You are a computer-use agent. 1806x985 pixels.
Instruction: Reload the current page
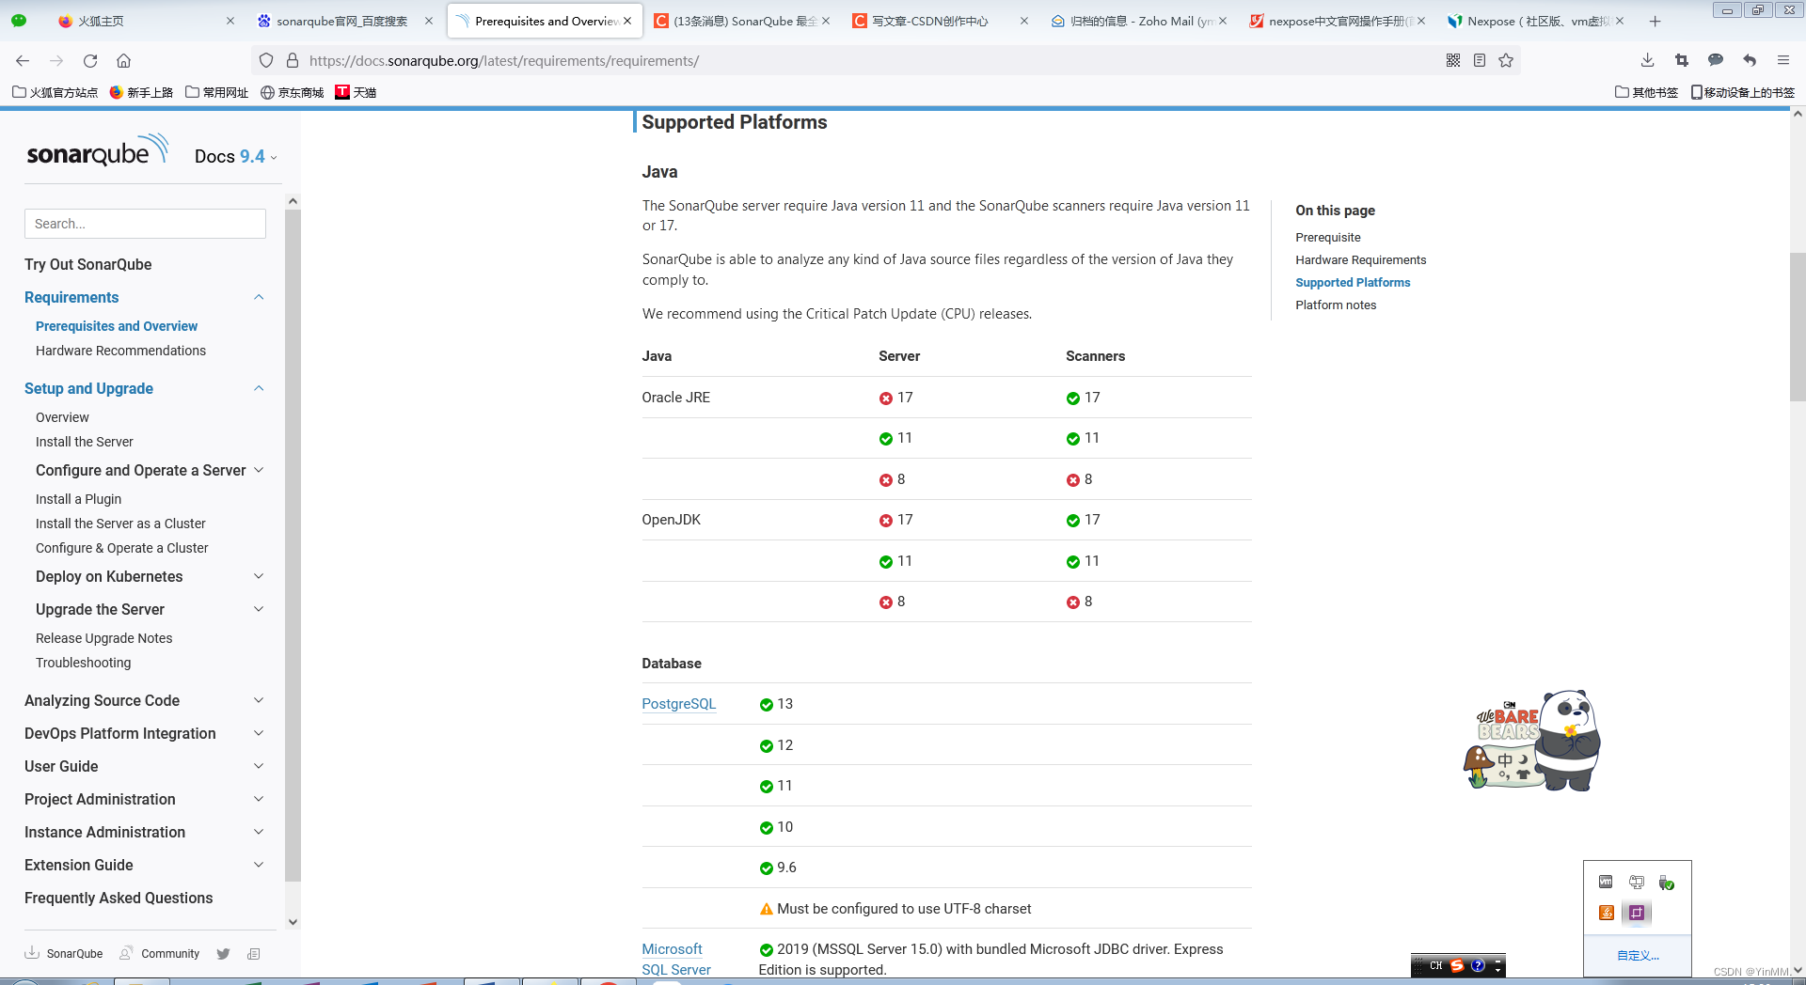tap(90, 60)
